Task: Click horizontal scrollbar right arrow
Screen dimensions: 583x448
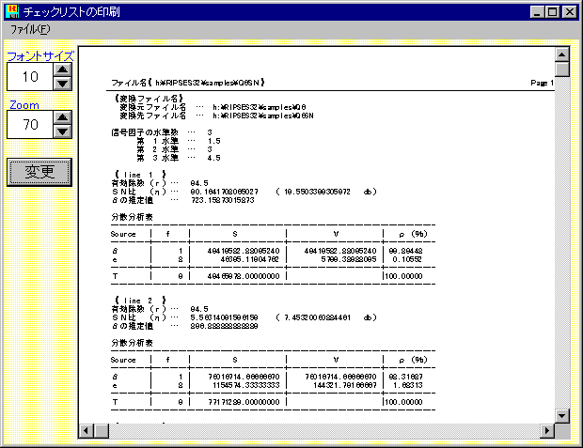Action: coord(547,430)
